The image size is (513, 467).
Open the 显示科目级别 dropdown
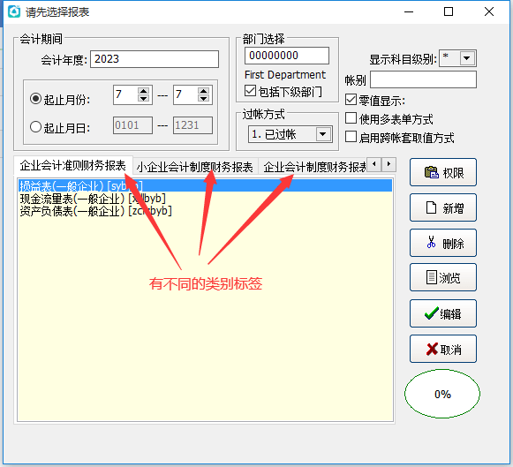[x=467, y=58]
